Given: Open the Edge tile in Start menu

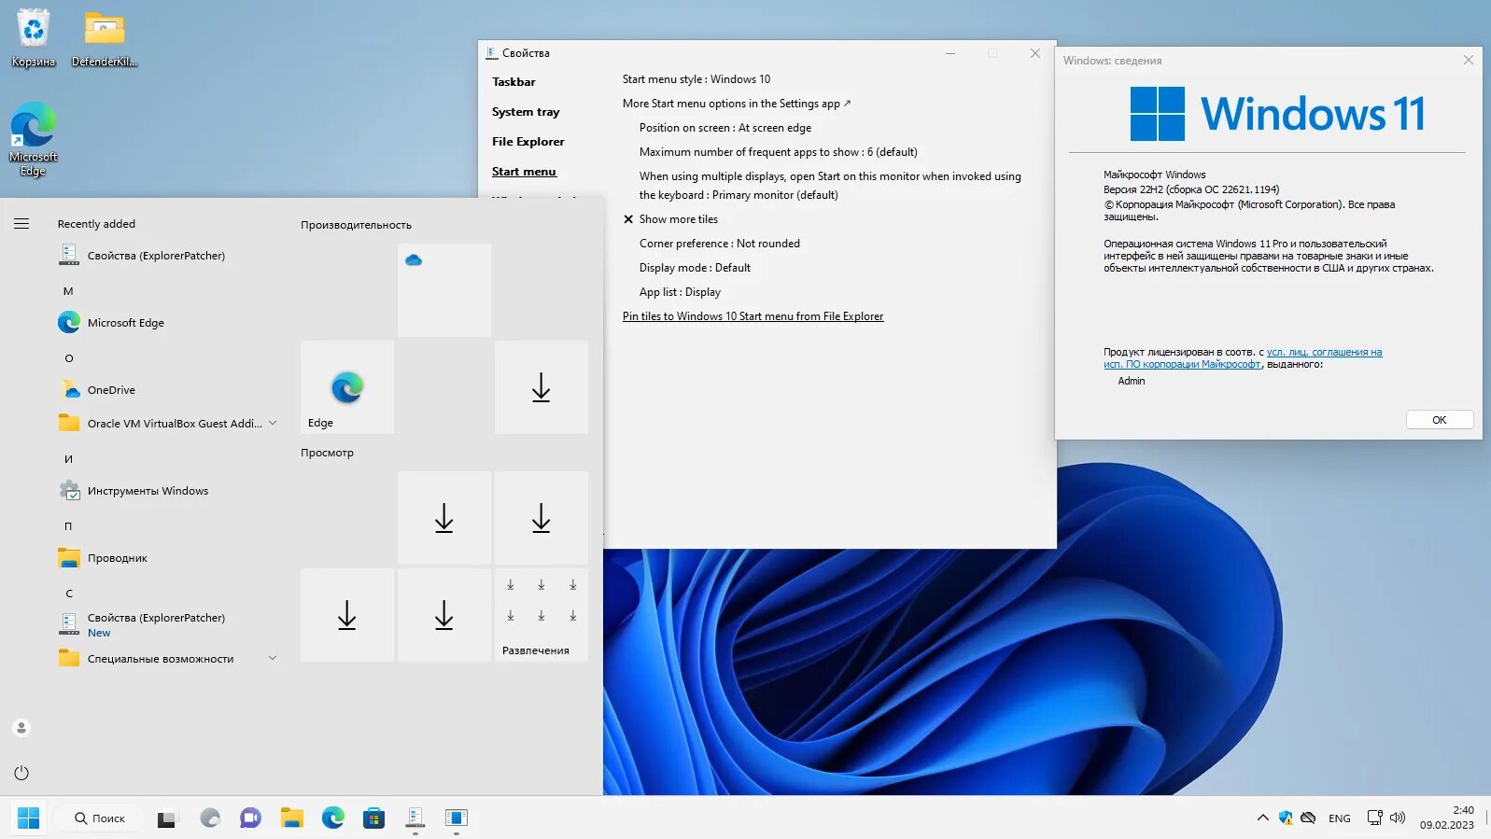Looking at the screenshot, I should point(347,387).
